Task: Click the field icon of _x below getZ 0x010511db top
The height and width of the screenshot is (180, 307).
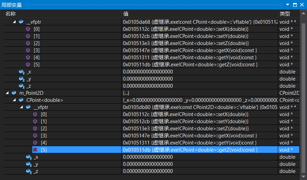Action: (21, 72)
